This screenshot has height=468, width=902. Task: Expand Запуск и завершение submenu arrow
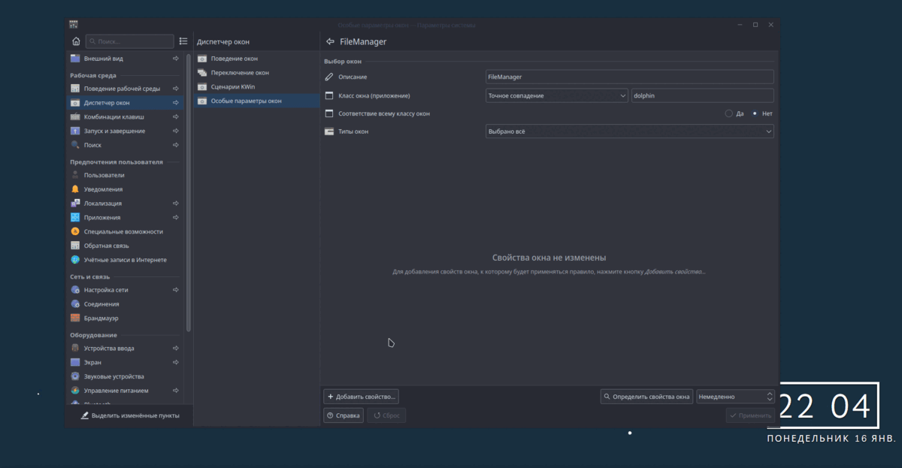coord(176,131)
